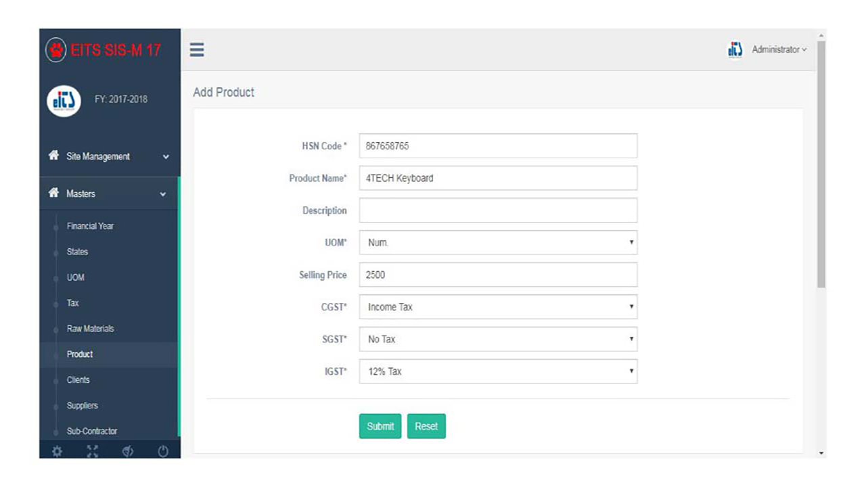Screen dimensions: 866x487
Task: Open the IGST dropdown showing 12% Tax
Action: pyautogui.click(x=498, y=371)
